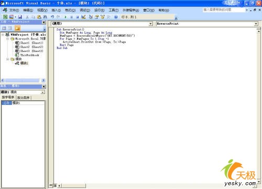Open the 模块1 object dropdown in Properties
Screen dimensions: 262x189
pos(42,92)
